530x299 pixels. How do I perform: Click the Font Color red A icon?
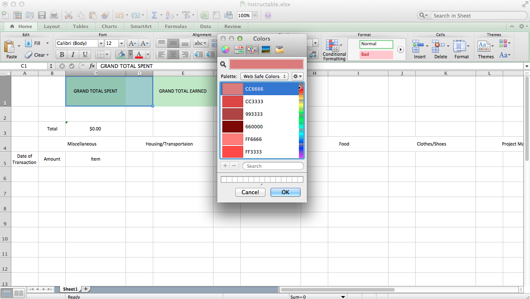(139, 55)
